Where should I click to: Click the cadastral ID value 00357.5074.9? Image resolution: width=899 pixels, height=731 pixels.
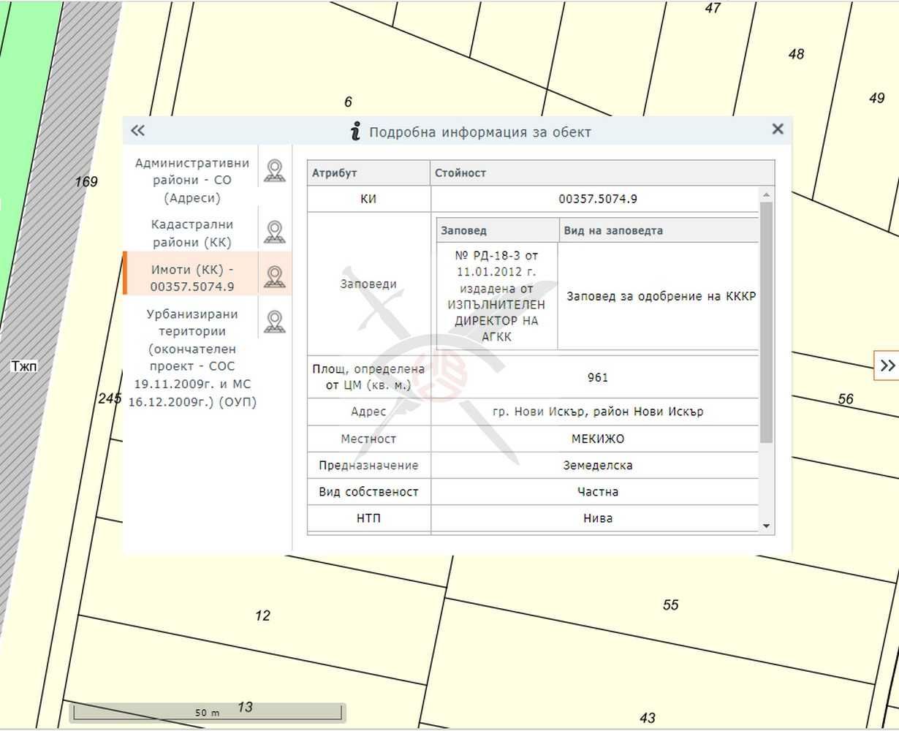[597, 199]
